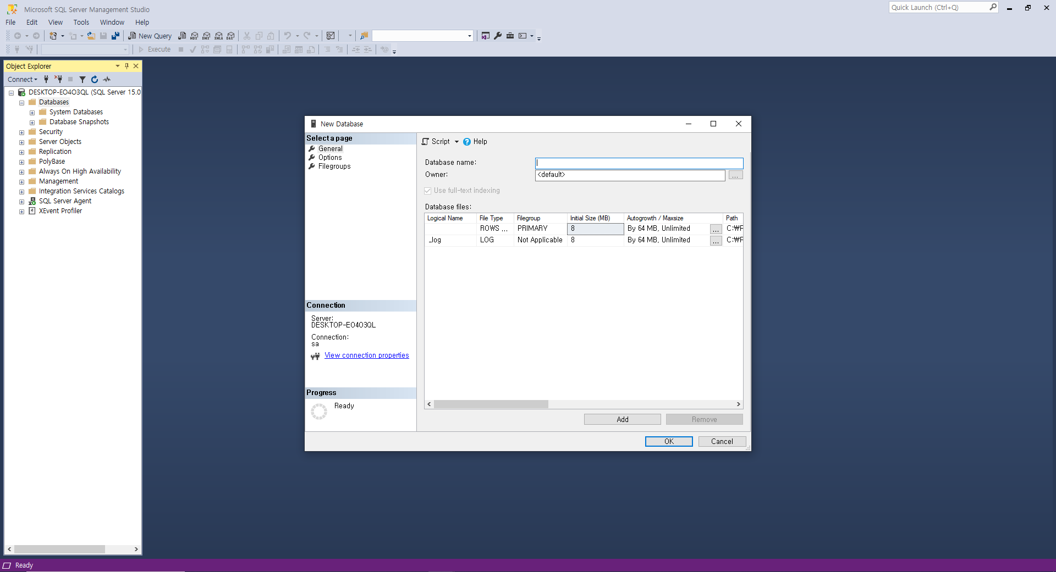Image resolution: width=1056 pixels, height=572 pixels.
Task: Click the Initial Size cell for ROWS file
Action: [596, 229]
